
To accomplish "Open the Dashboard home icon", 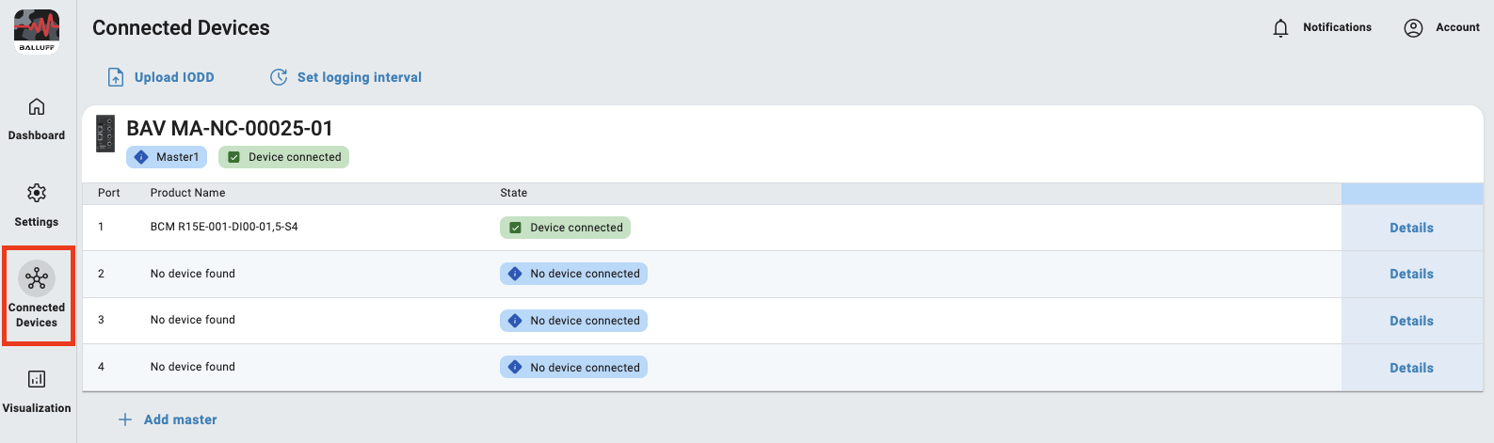I will (x=37, y=107).
